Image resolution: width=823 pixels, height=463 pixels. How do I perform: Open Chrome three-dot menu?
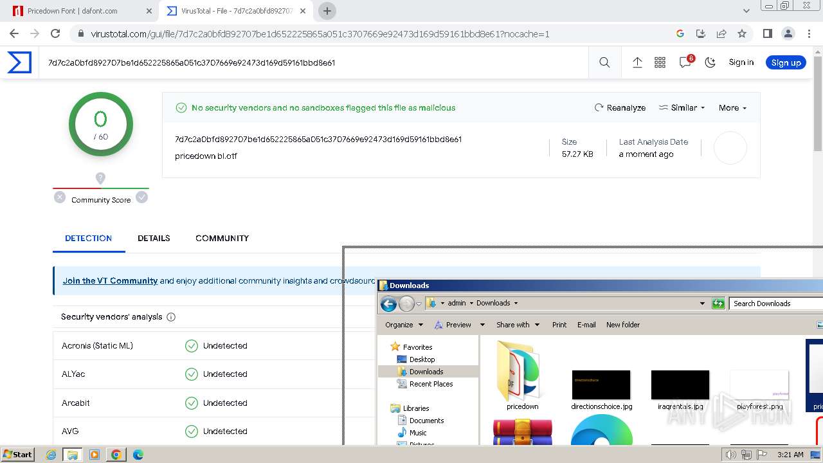click(809, 33)
